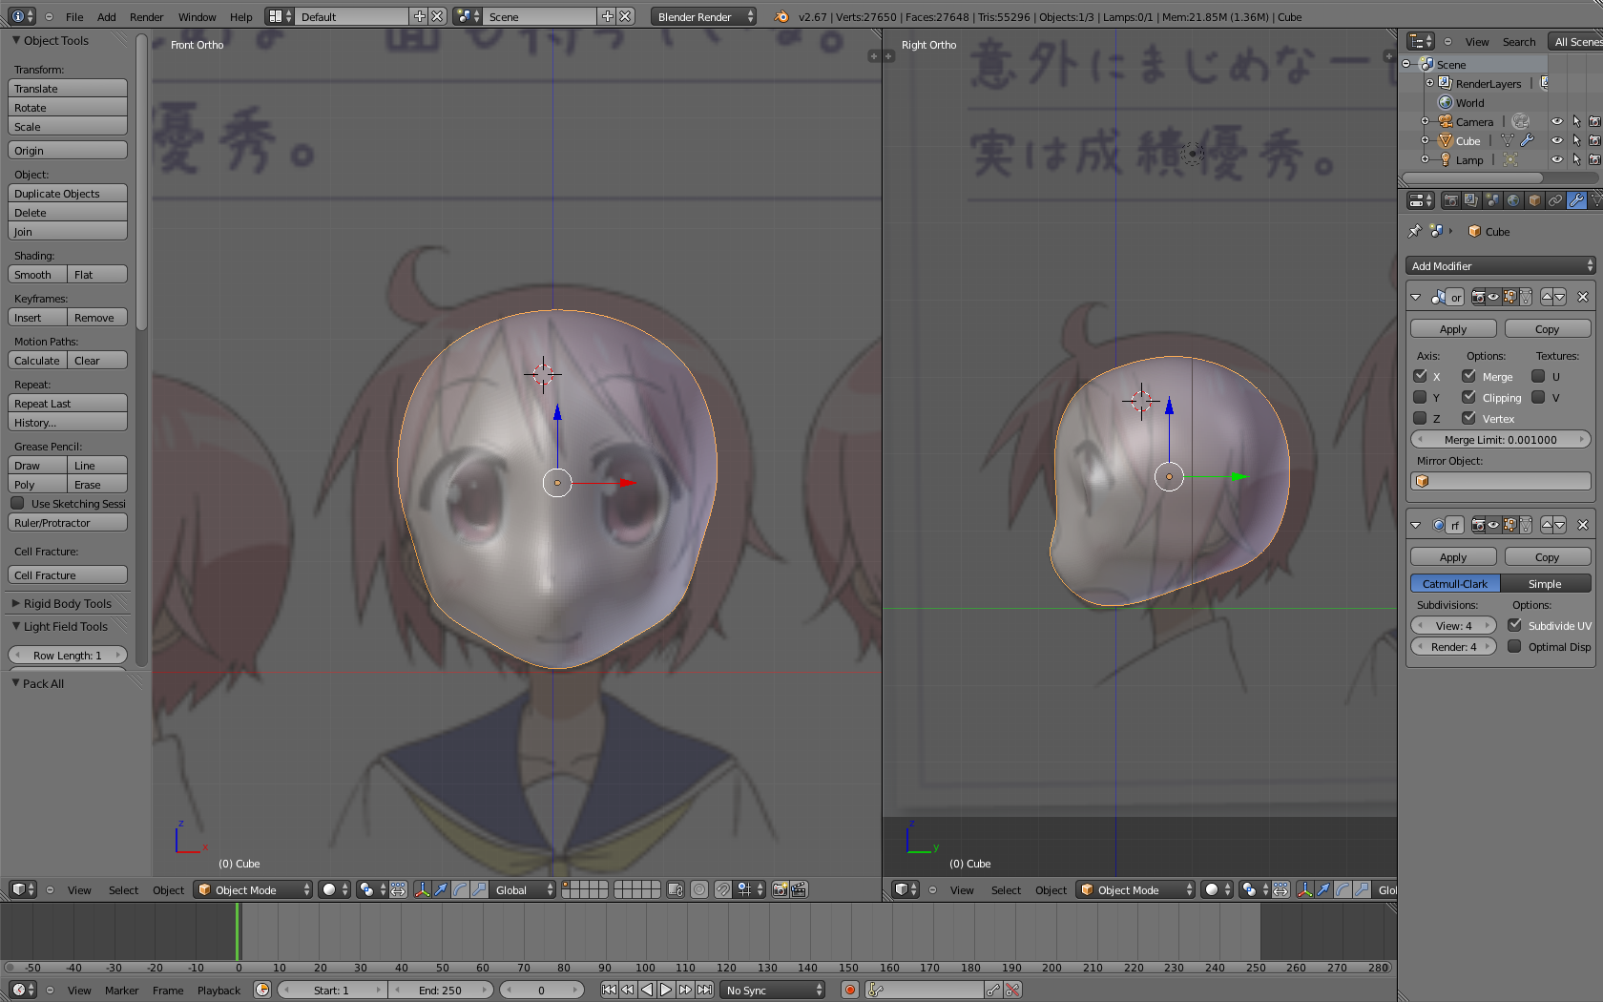Hide the Lamp via its eye icon
The width and height of the screenshot is (1603, 1002).
pos(1556,159)
